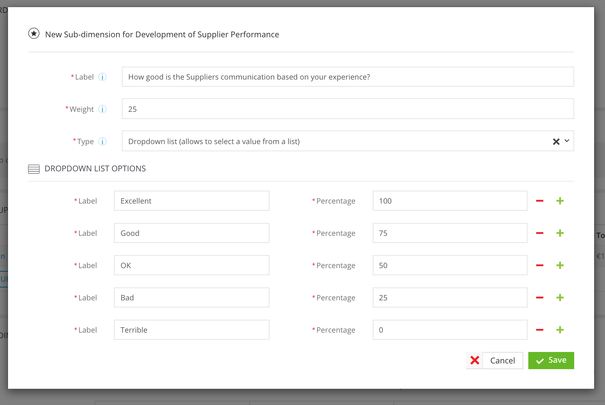Add a row after the Excellent option
605x405 pixels.
click(x=560, y=201)
